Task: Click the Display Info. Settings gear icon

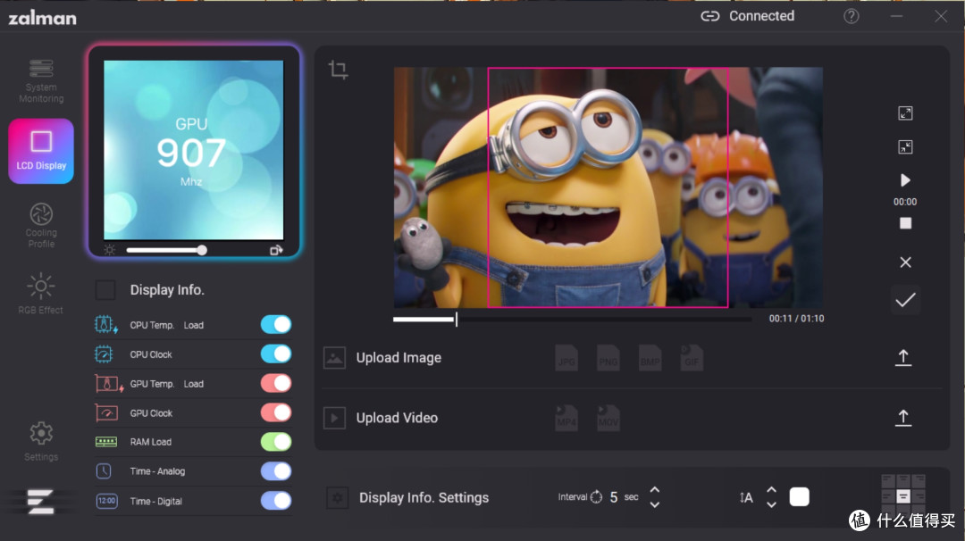Action: 337,497
